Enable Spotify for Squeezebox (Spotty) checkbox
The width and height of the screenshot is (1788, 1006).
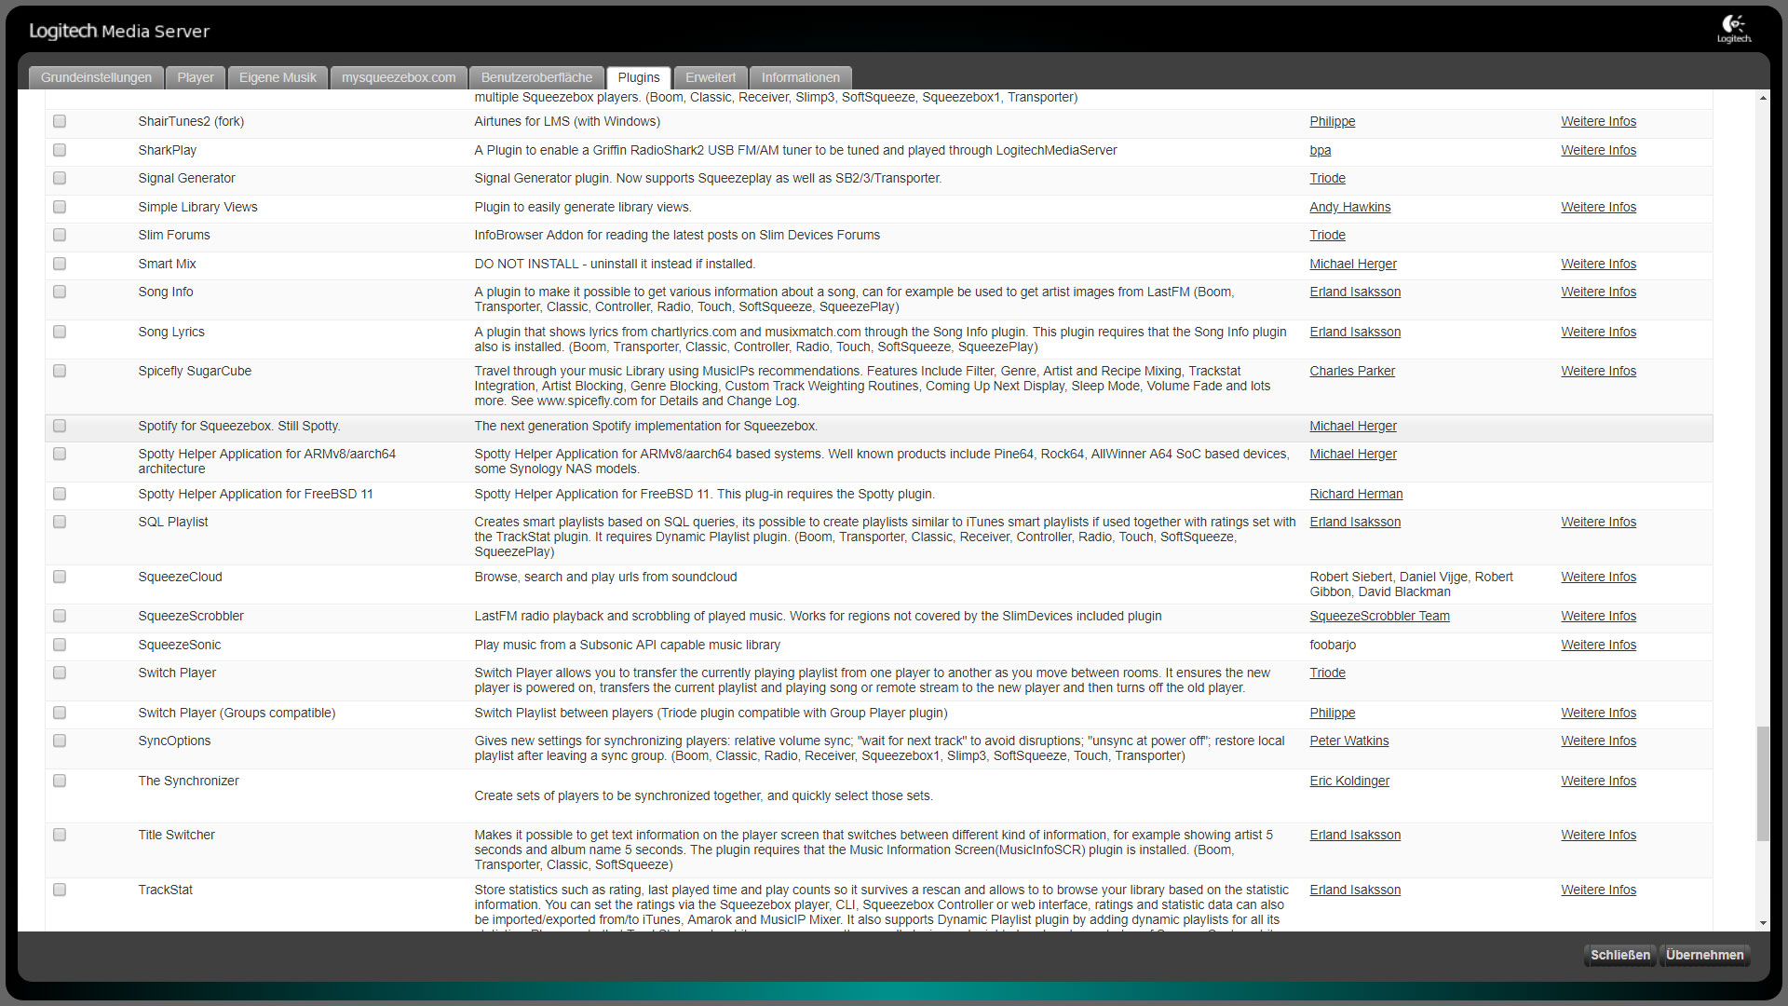pyautogui.click(x=60, y=426)
